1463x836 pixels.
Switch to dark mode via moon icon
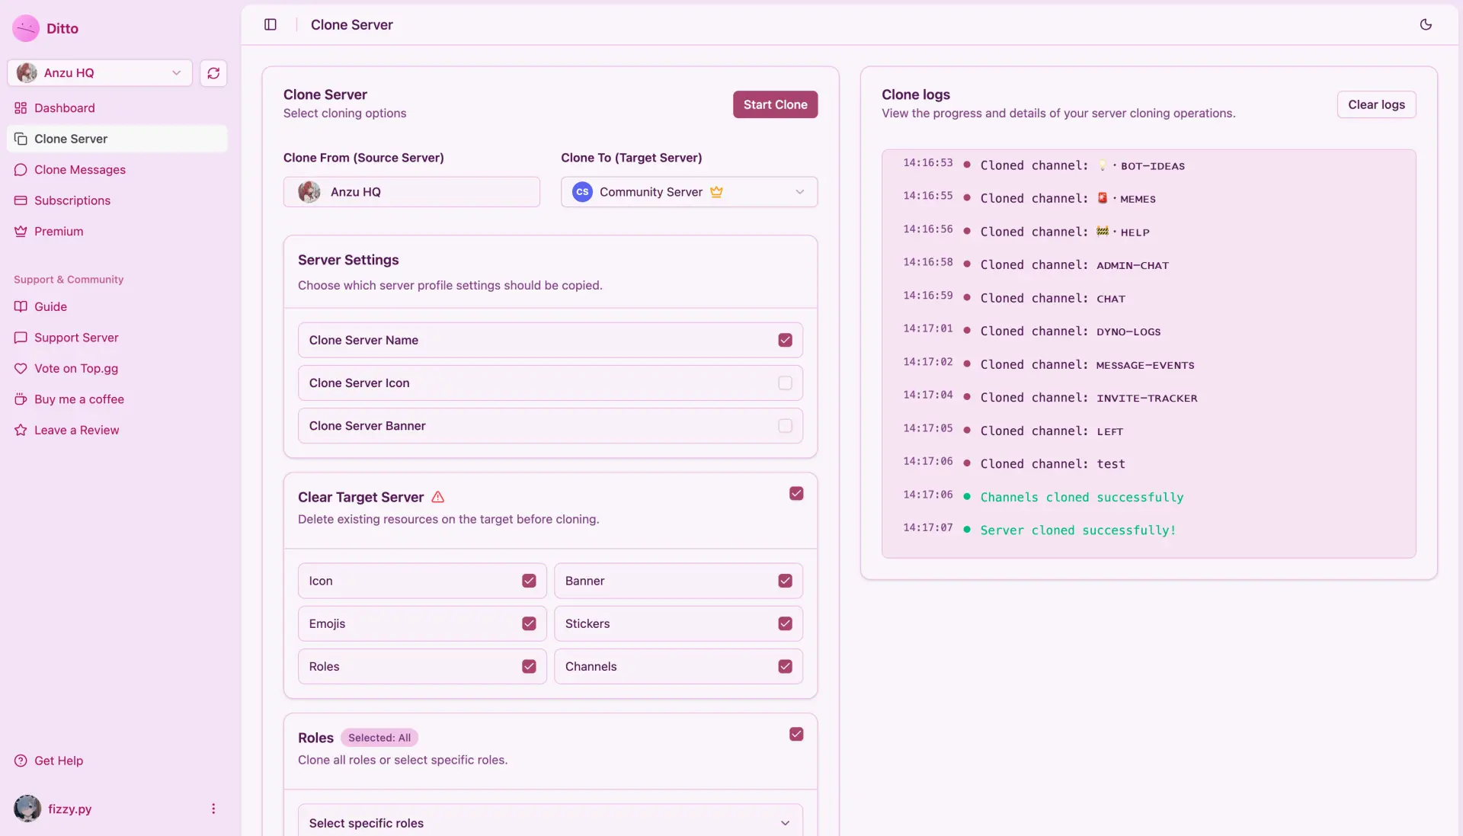1426,24
